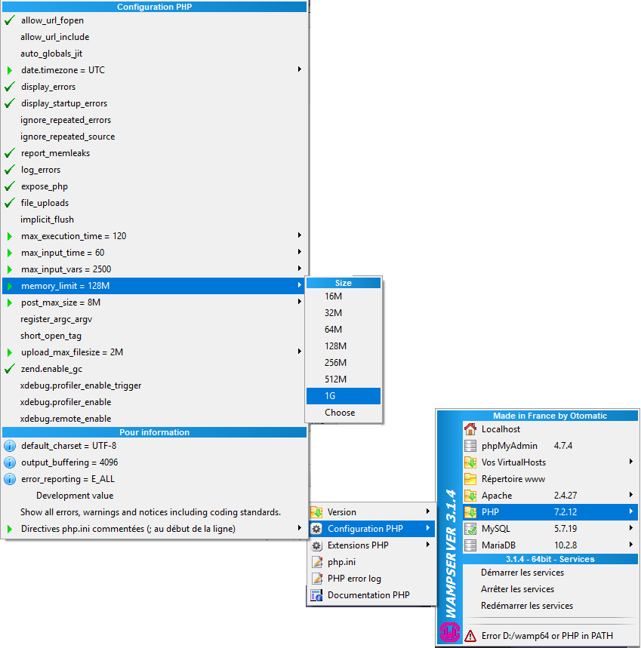Click the Extensions PHP gear icon

click(x=316, y=545)
